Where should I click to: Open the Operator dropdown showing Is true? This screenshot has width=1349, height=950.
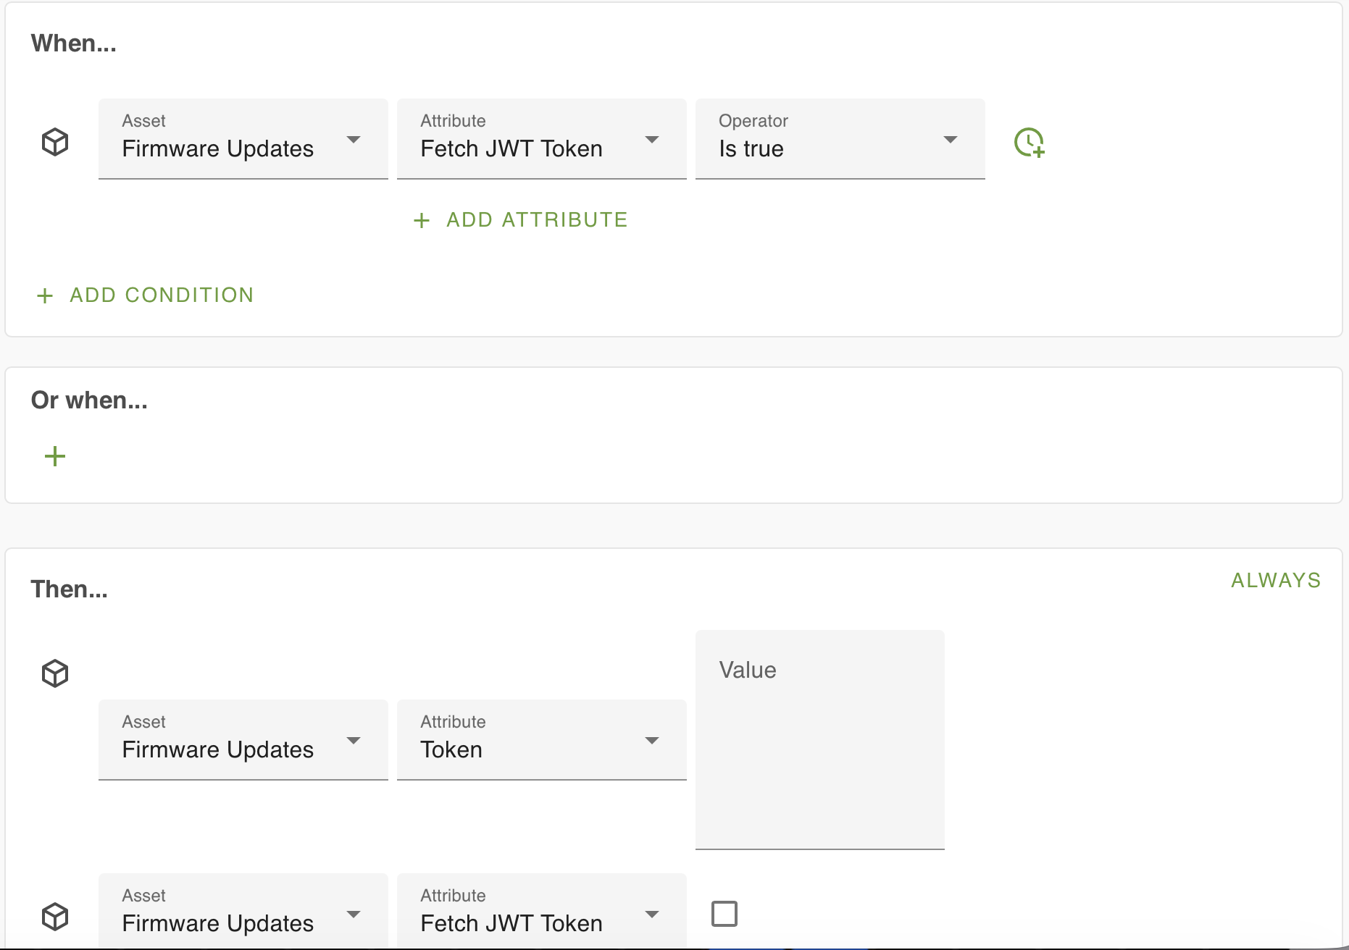point(840,139)
